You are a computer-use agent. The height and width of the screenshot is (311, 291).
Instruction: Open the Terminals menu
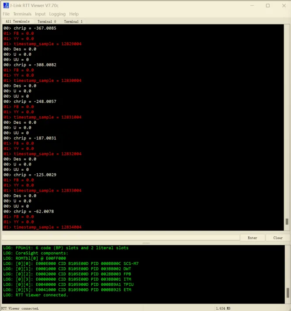(x=22, y=14)
